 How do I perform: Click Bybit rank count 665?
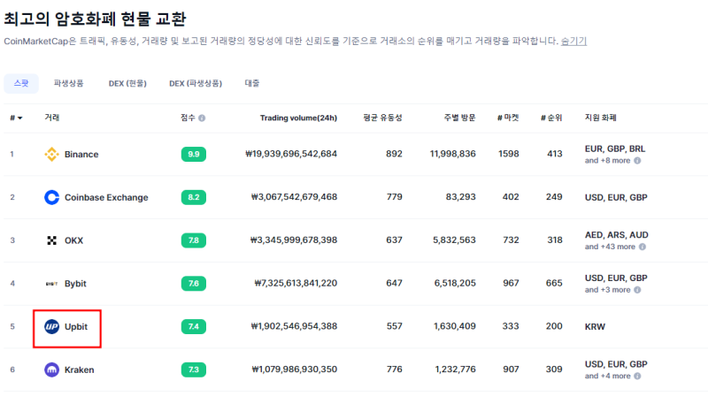pyautogui.click(x=554, y=283)
